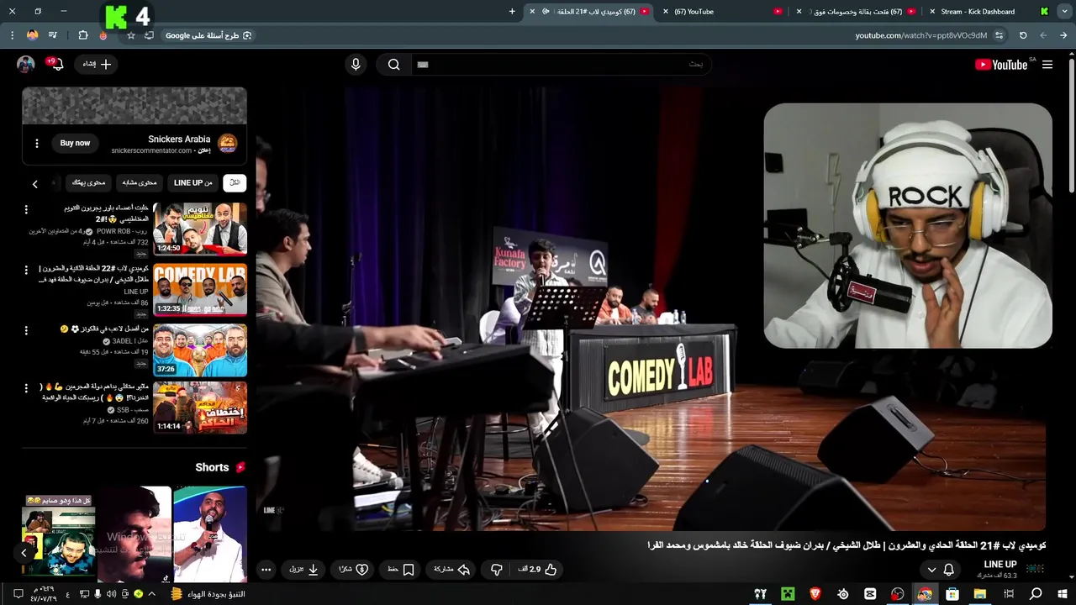Viewport: 1076px width, 605px height.
Task: Open a new browser tab
Action: click(x=512, y=12)
